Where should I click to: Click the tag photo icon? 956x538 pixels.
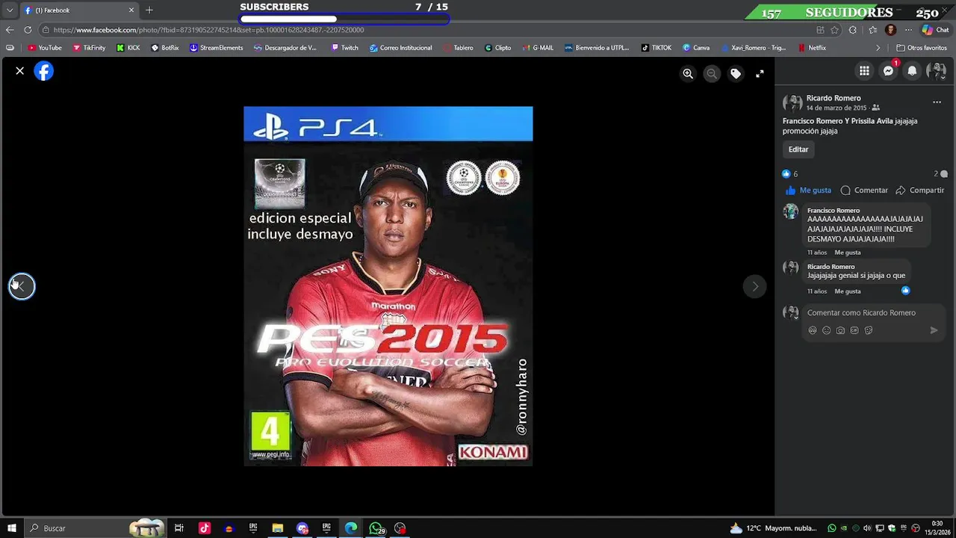tap(736, 74)
